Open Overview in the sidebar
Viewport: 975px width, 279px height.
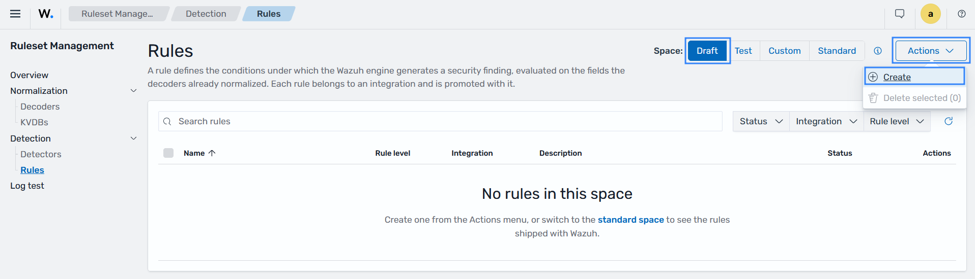click(x=29, y=75)
